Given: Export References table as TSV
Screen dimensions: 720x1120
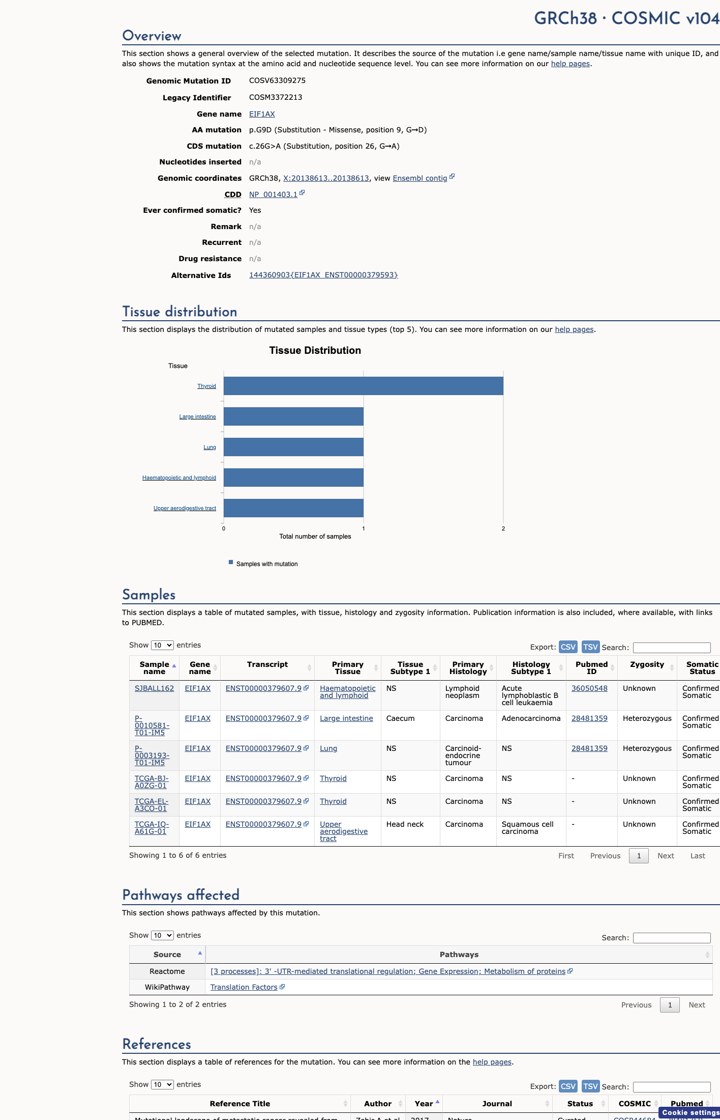Looking at the screenshot, I should [x=590, y=1086].
